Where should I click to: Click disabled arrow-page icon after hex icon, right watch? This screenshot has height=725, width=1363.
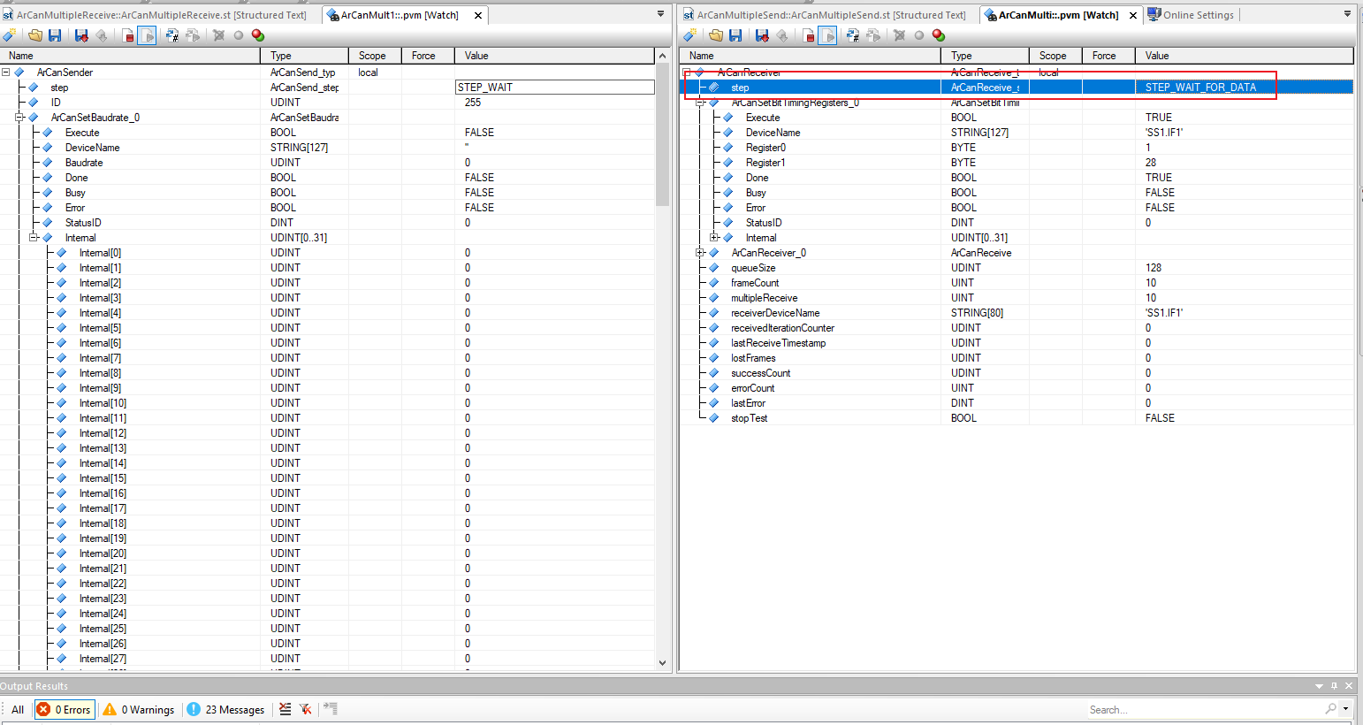[x=873, y=35]
